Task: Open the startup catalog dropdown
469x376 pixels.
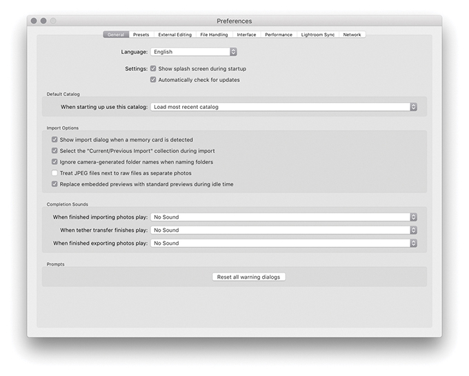Action: point(283,107)
